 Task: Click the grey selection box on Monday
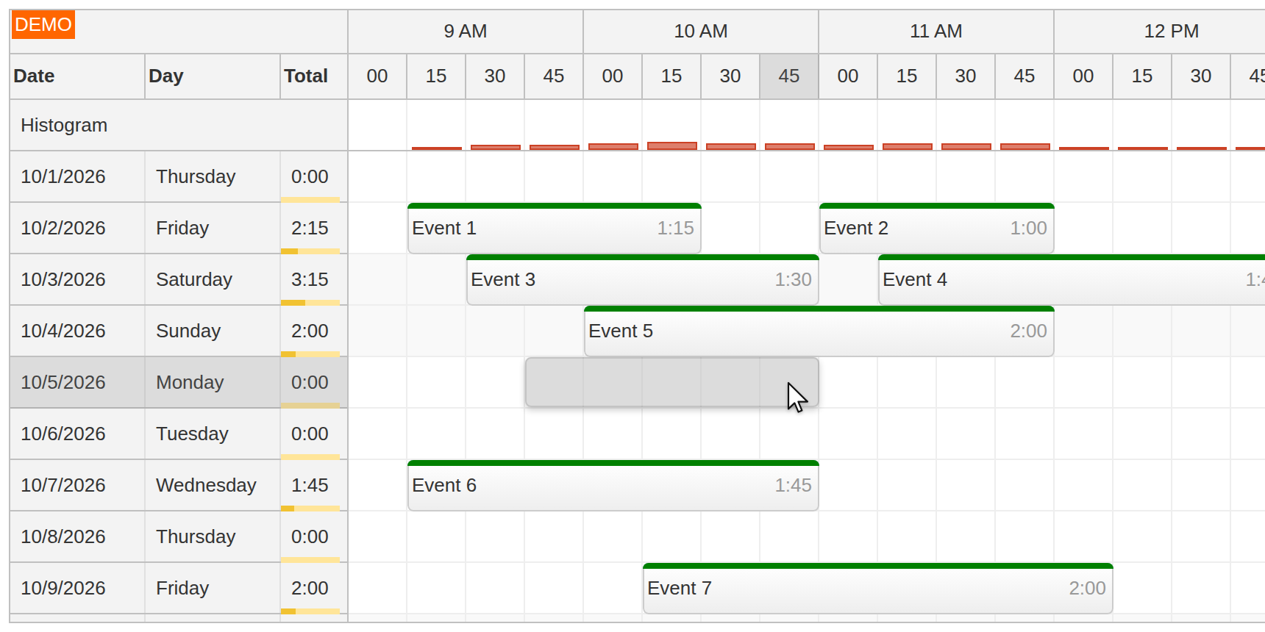(672, 382)
